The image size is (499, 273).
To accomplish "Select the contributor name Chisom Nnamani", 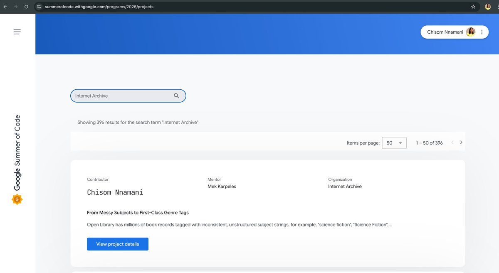I will click(115, 192).
